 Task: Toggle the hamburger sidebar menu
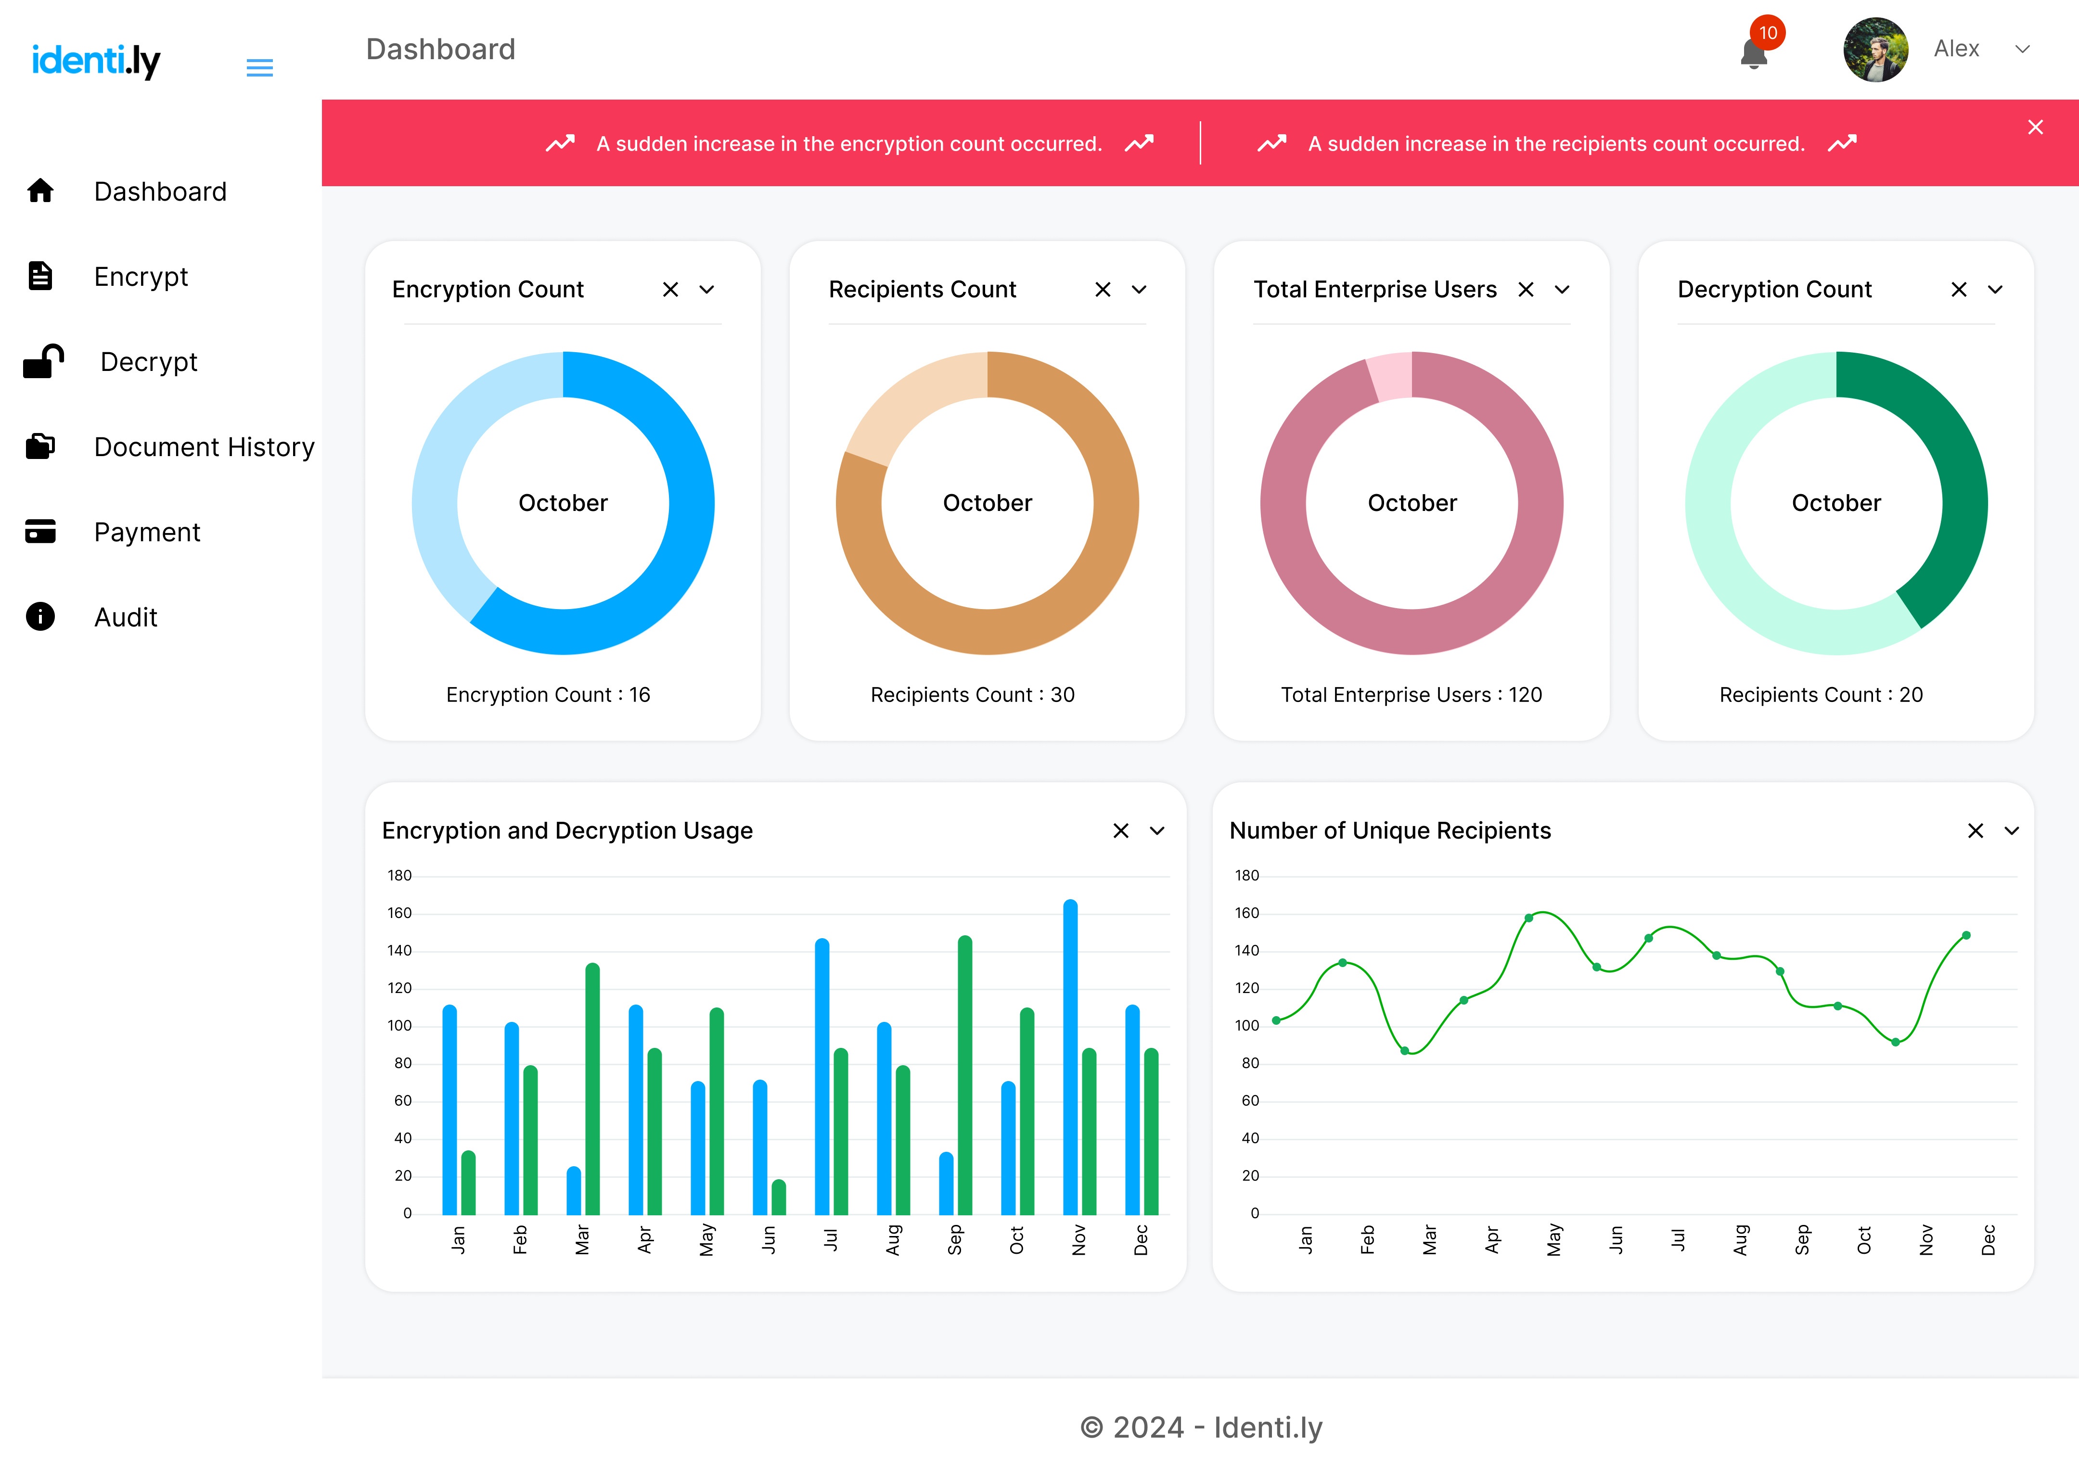click(x=259, y=67)
